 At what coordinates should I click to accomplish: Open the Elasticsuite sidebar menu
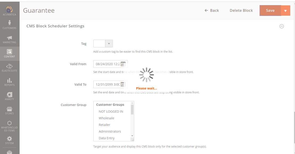(9, 68)
